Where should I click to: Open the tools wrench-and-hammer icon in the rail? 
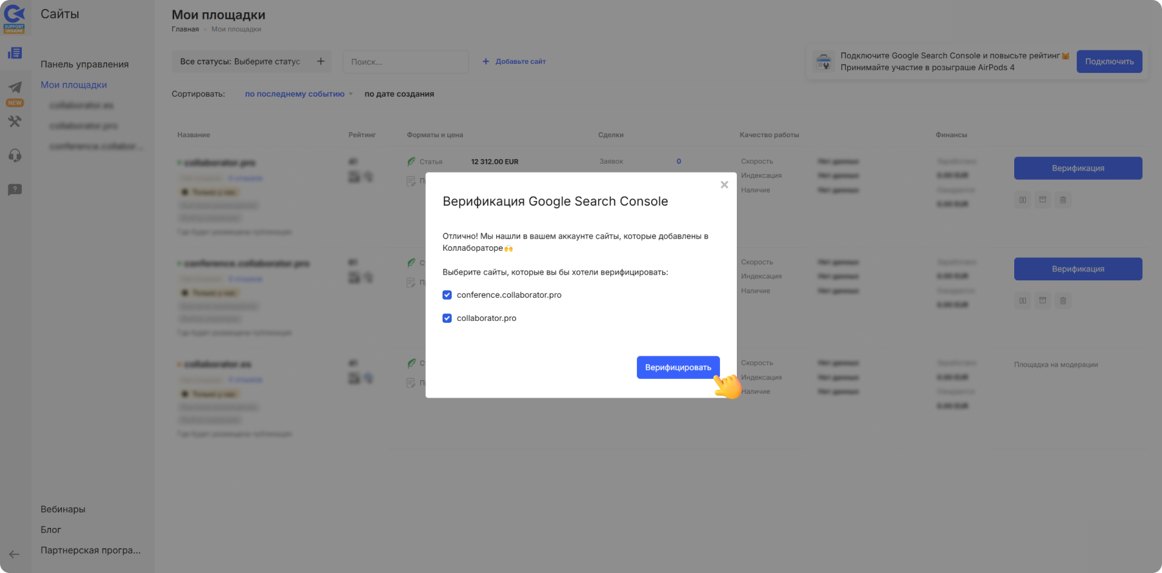pos(15,121)
